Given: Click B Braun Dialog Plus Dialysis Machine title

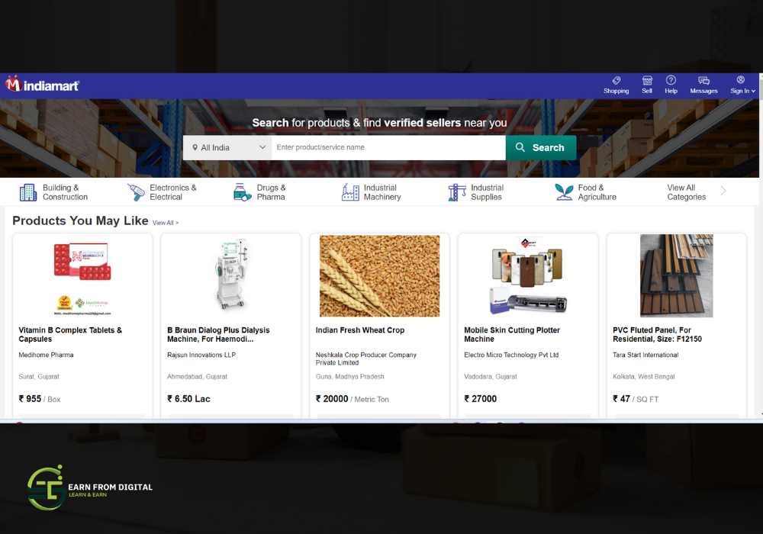Looking at the screenshot, I should pyautogui.click(x=218, y=335).
